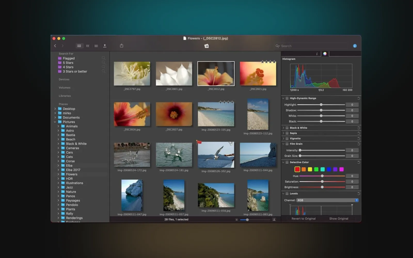Click star rating on Img-20080523-105.jpg
Screen dimensions: 413x258
coord(226,102)
